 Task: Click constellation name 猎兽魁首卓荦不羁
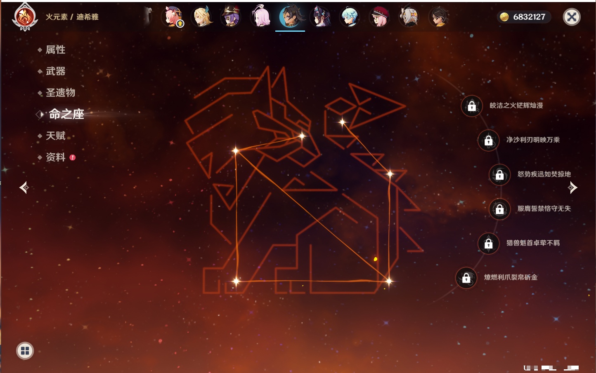coord(533,243)
